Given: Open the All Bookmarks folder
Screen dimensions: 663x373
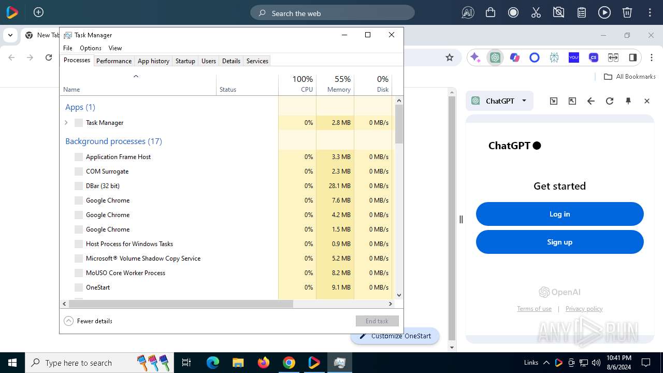Looking at the screenshot, I should coord(630,77).
